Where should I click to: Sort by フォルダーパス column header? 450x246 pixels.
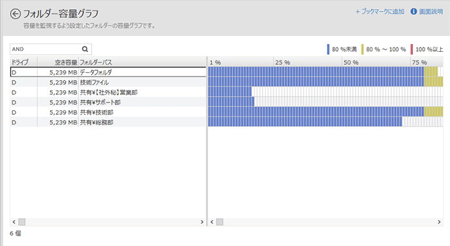coord(143,62)
